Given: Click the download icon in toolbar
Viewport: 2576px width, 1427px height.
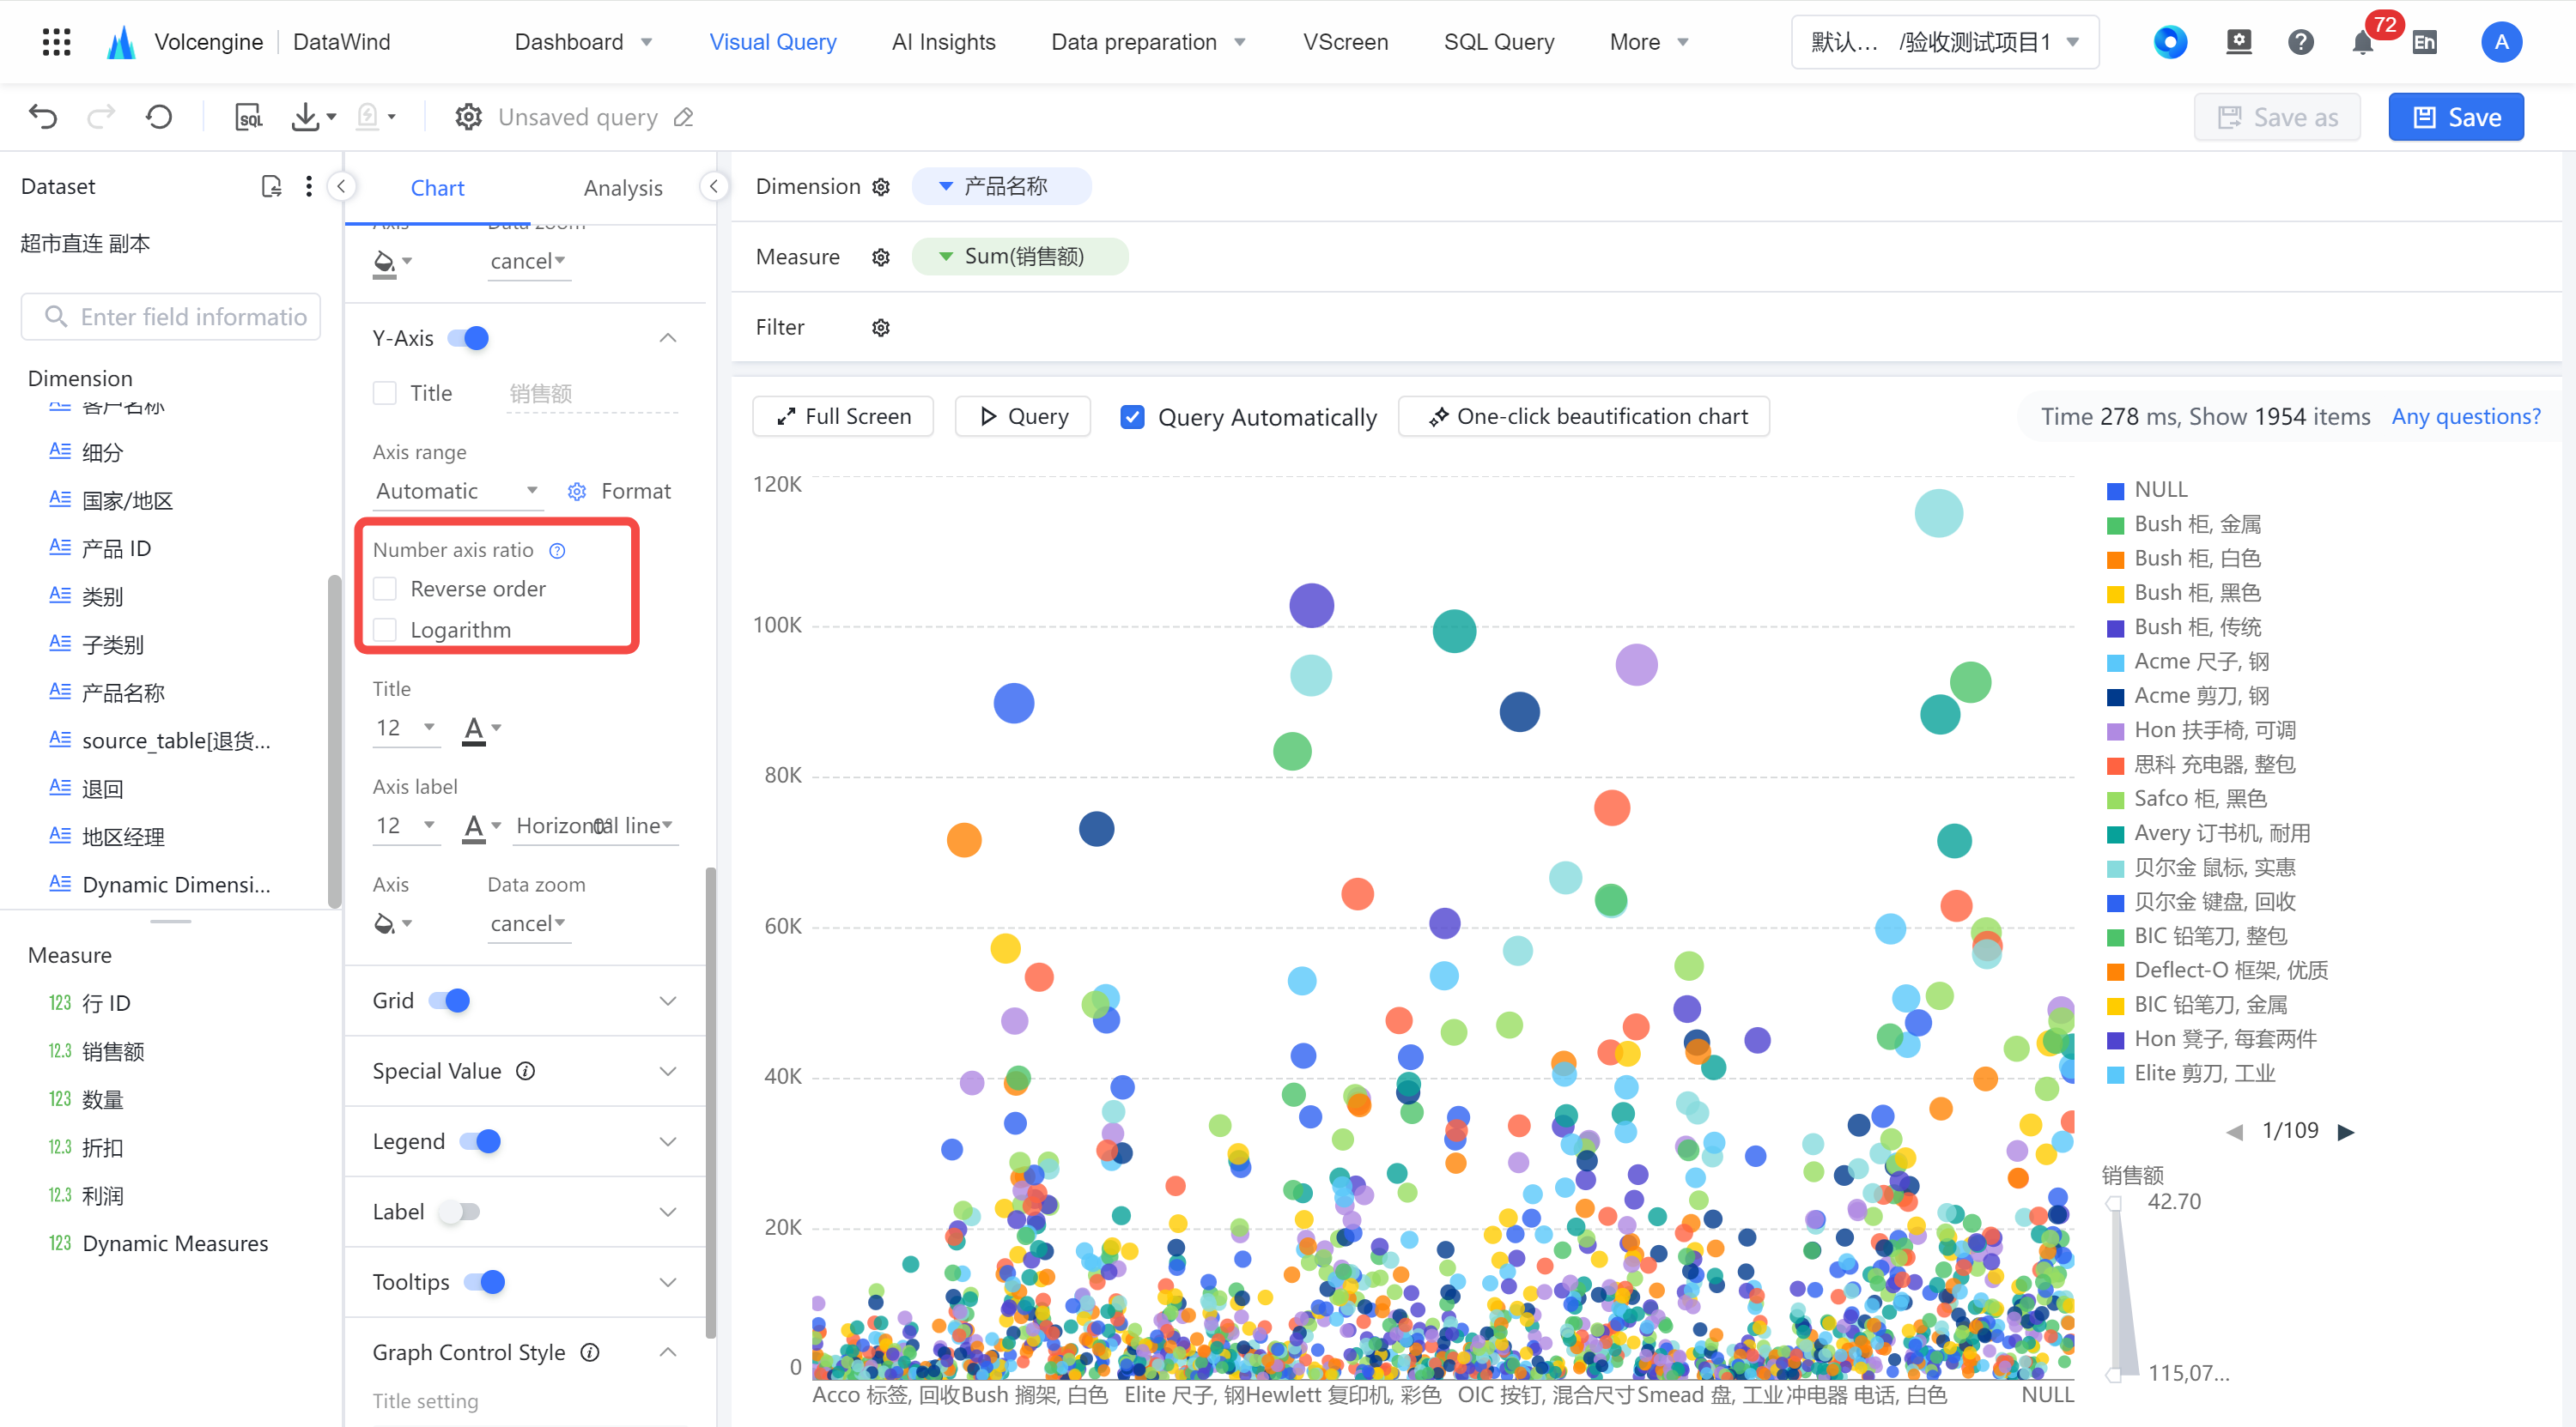Looking at the screenshot, I should tap(305, 117).
